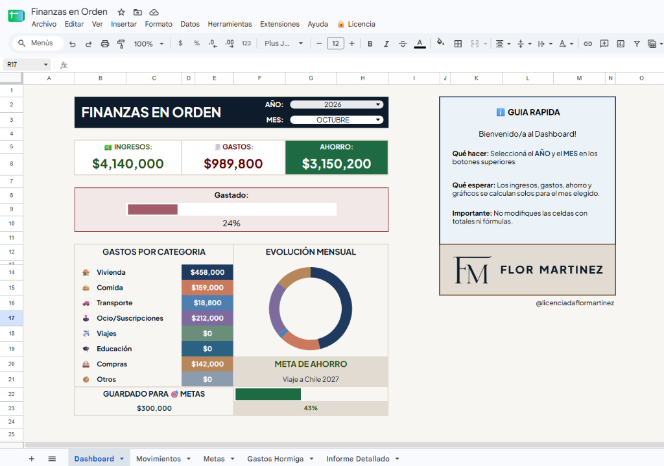Switch to the Movimientos sheet tab

158,459
